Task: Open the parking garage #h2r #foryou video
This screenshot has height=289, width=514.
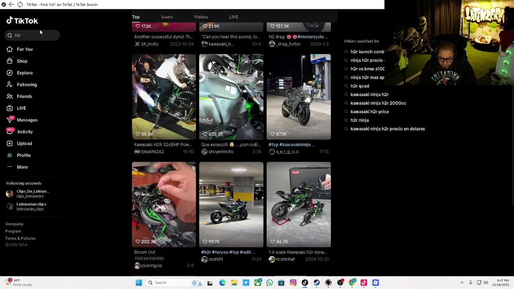Action: [x=231, y=205]
